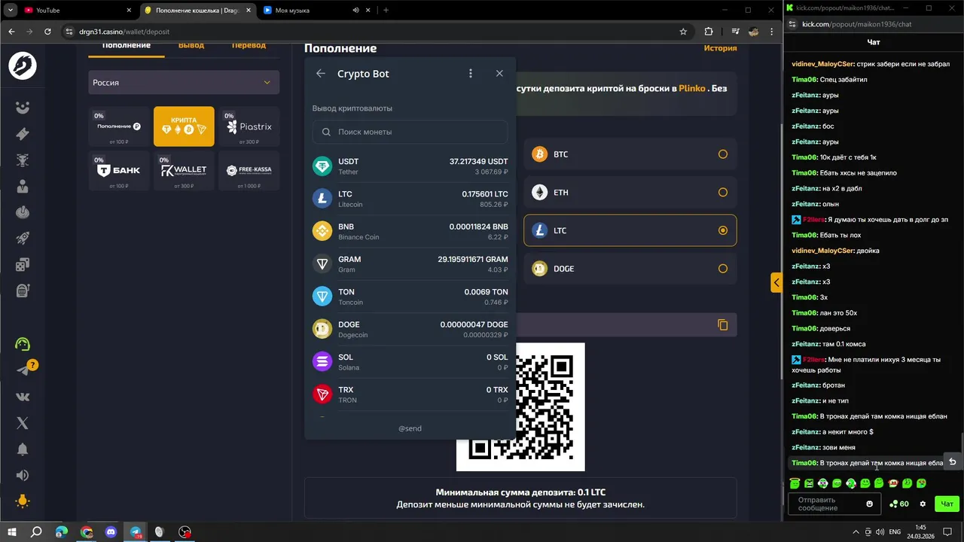The width and height of the screenshot is (964, 542).
Task: Click the Поиск монеты search field
Action: tap(410, 132)
